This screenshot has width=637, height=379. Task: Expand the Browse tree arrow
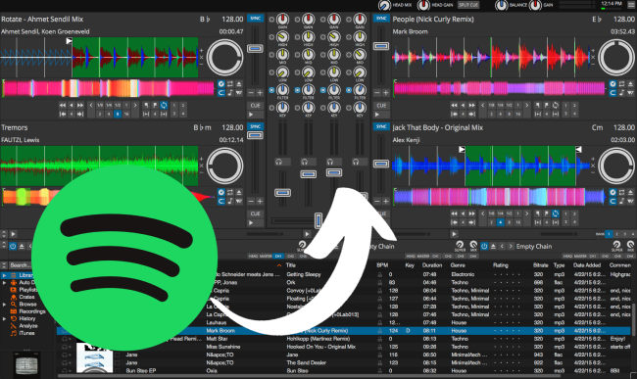[x=4, y=305]
